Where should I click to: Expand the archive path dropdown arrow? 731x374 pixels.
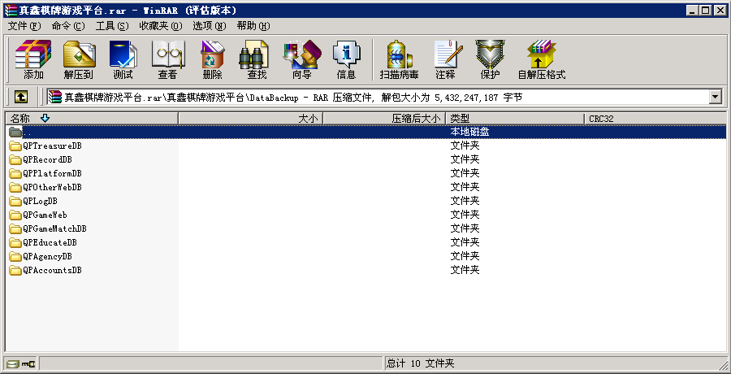[716, 97]
